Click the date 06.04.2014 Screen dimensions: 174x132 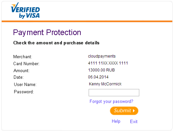click(98, 77)
